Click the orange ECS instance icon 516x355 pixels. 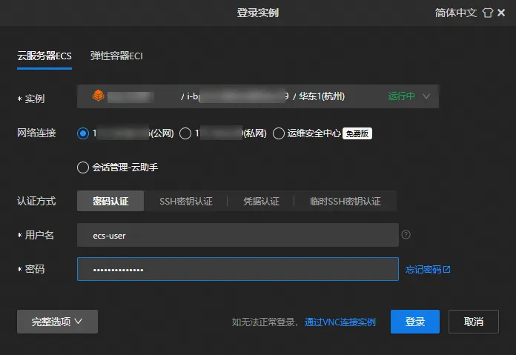[98, 96]
